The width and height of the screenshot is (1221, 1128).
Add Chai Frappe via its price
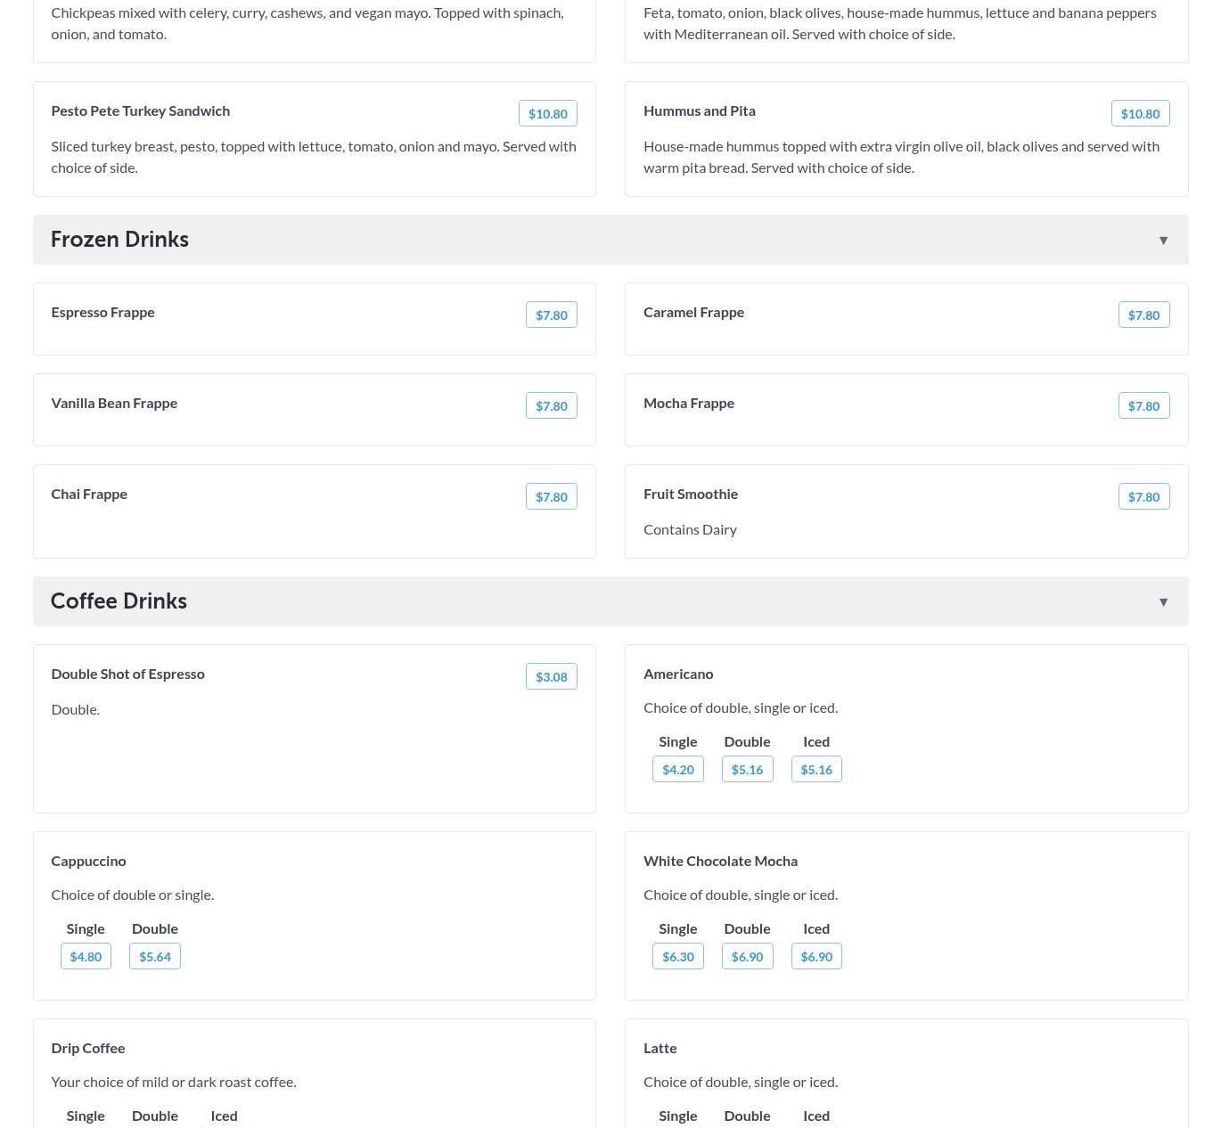551,497
